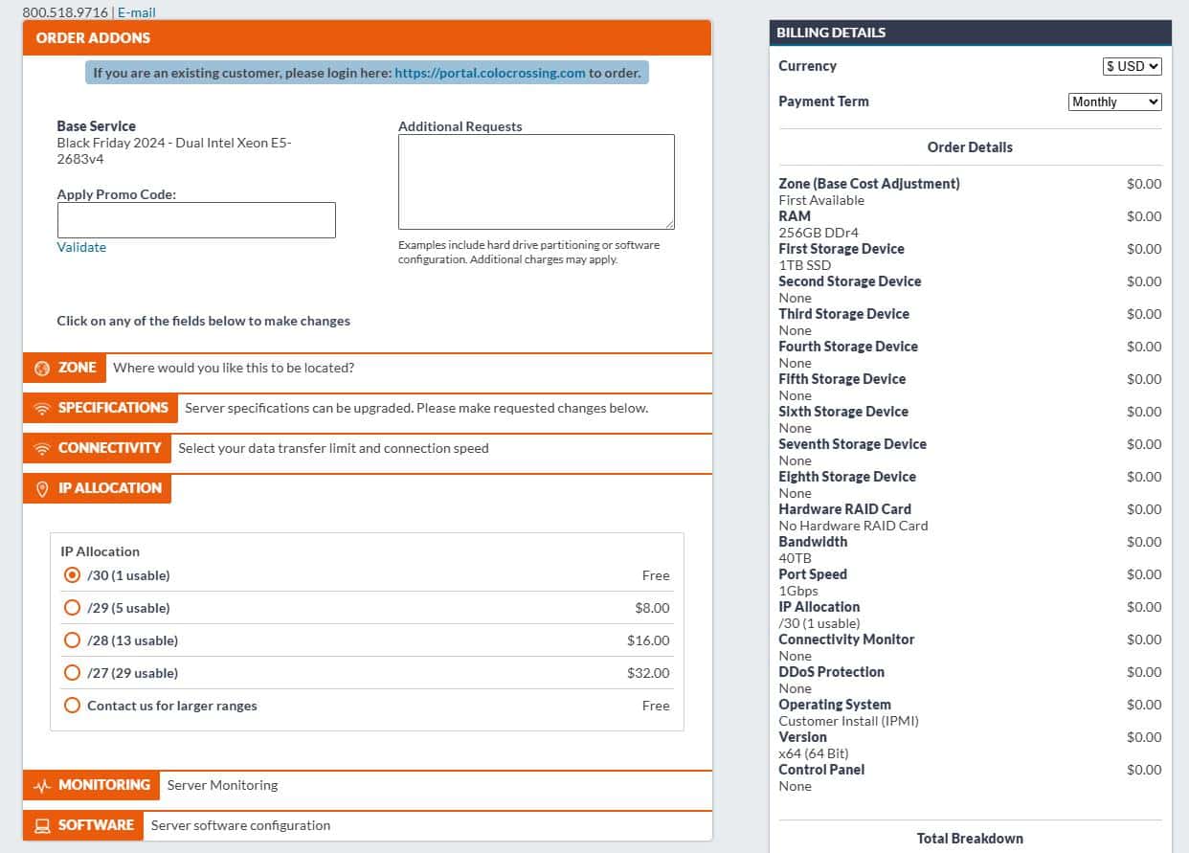Click the location pin icon beside IP ALLOCATION
The width and height of the screenshot is (1189, 853).
[x=41, y=489]
